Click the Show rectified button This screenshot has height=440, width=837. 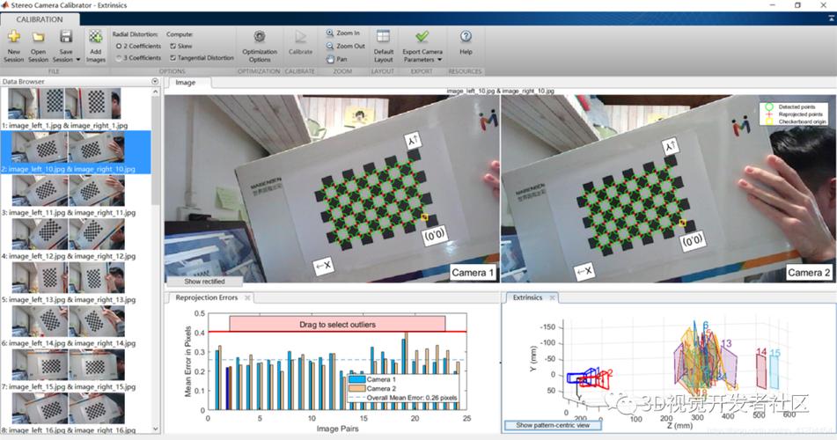click(204, 282)
